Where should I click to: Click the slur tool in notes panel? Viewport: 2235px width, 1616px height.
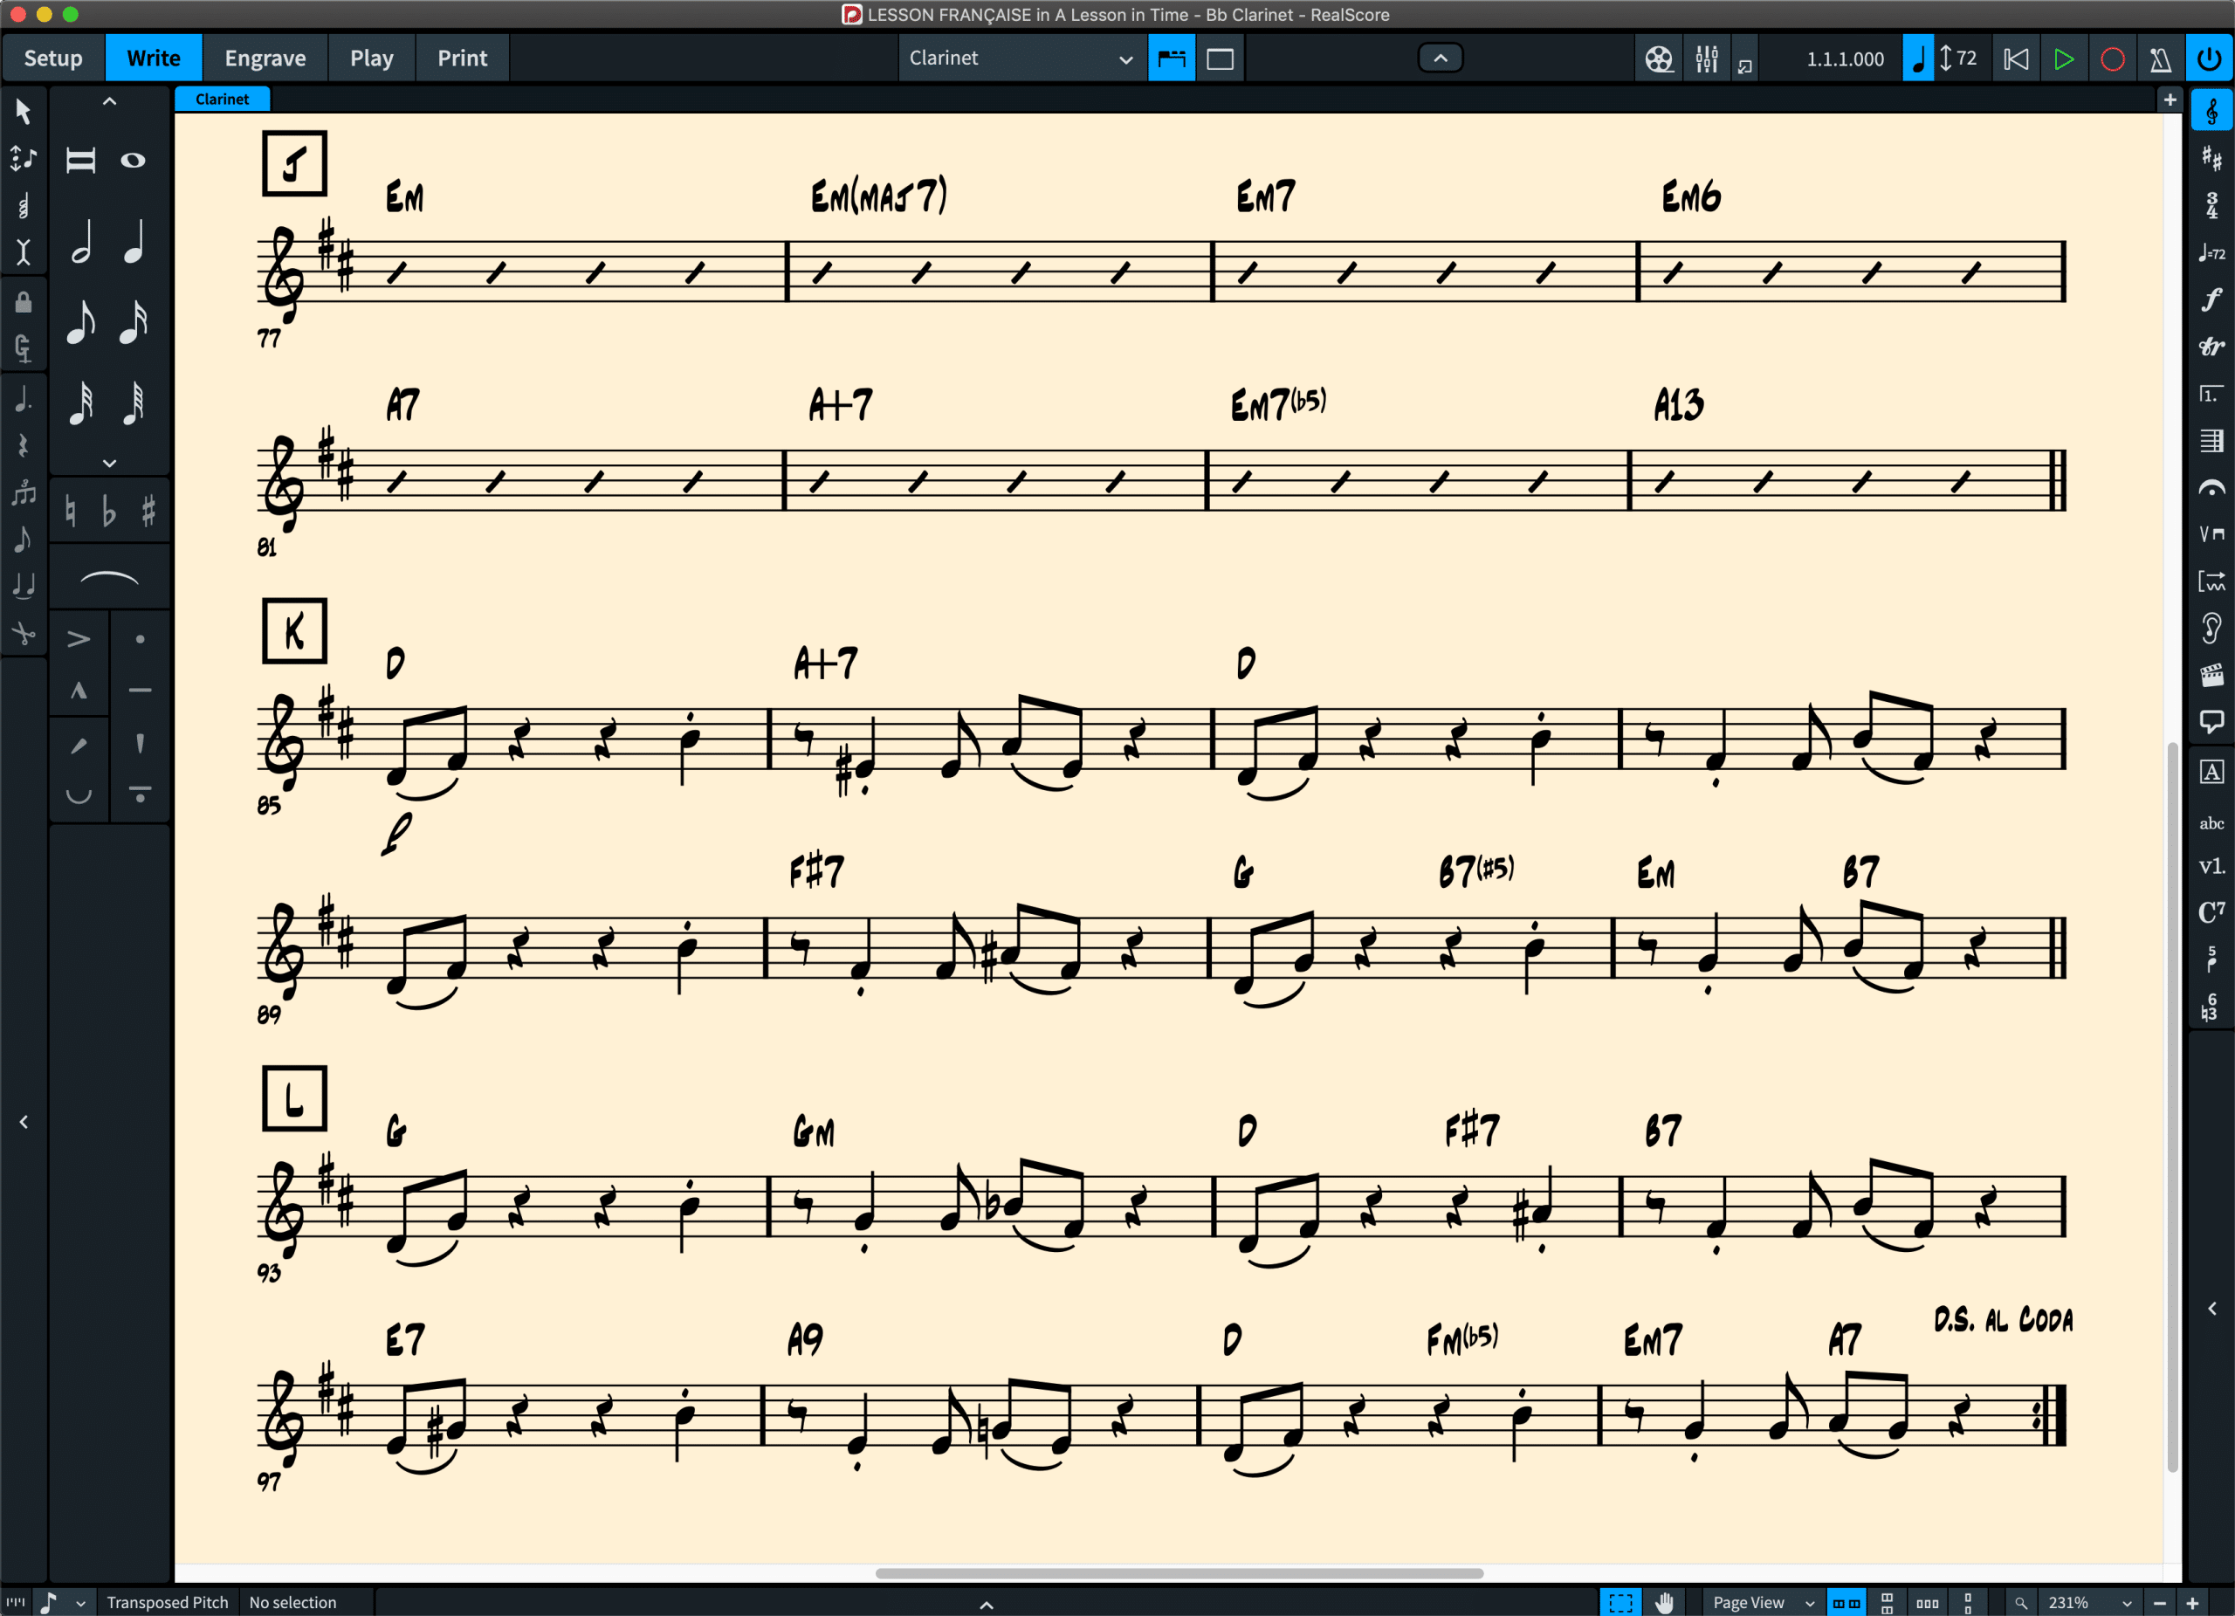tap(108, 579)
